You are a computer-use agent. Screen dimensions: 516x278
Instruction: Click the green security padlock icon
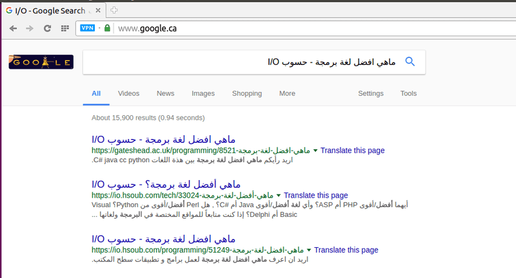pyautogui.click(x=107, y=28)
